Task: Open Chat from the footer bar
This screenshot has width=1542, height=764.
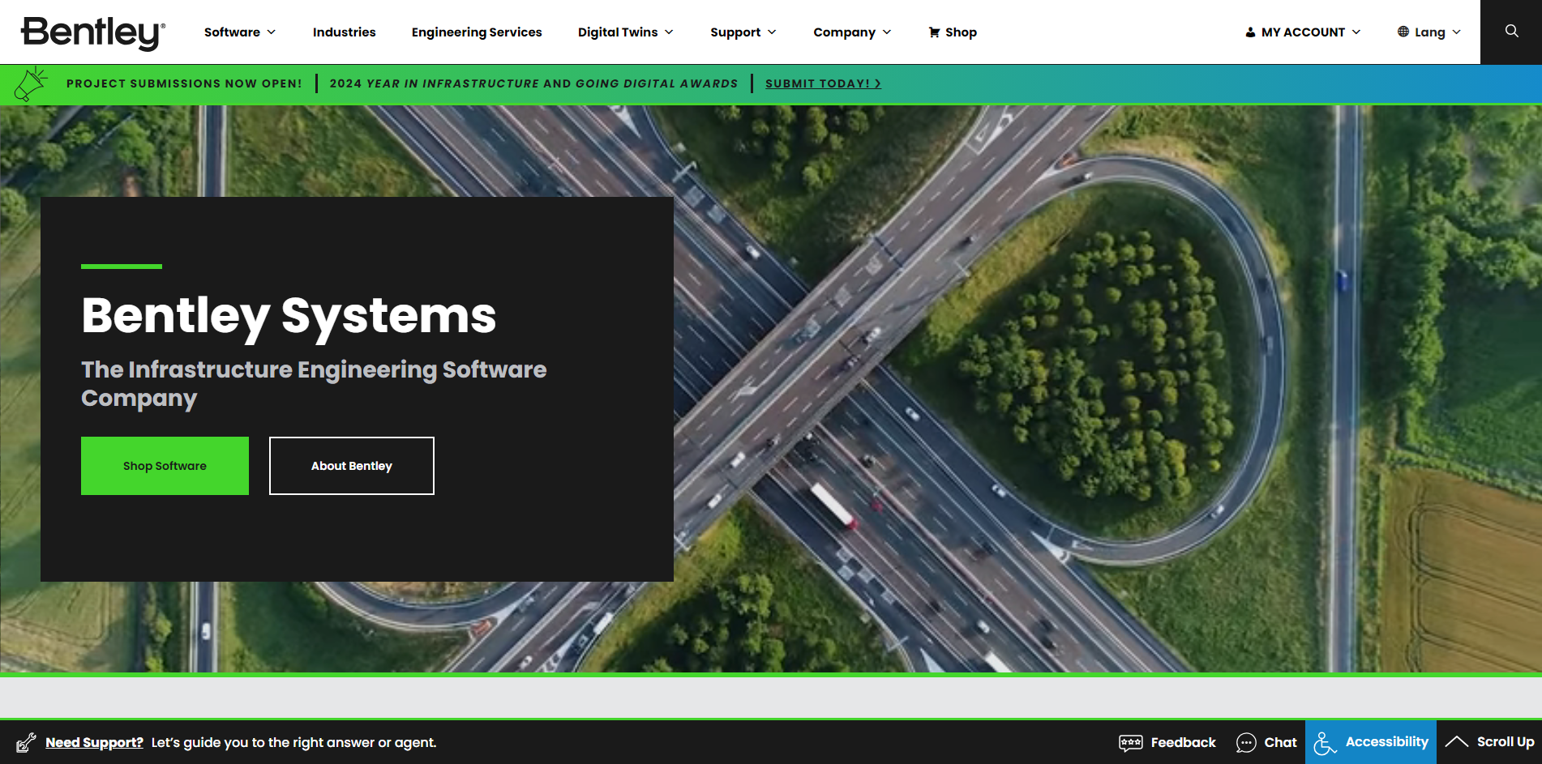Action: [1280, 742]
